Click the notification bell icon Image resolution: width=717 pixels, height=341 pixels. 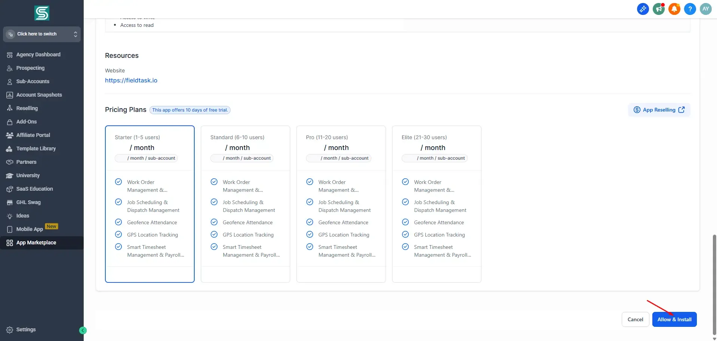point(674,9)
